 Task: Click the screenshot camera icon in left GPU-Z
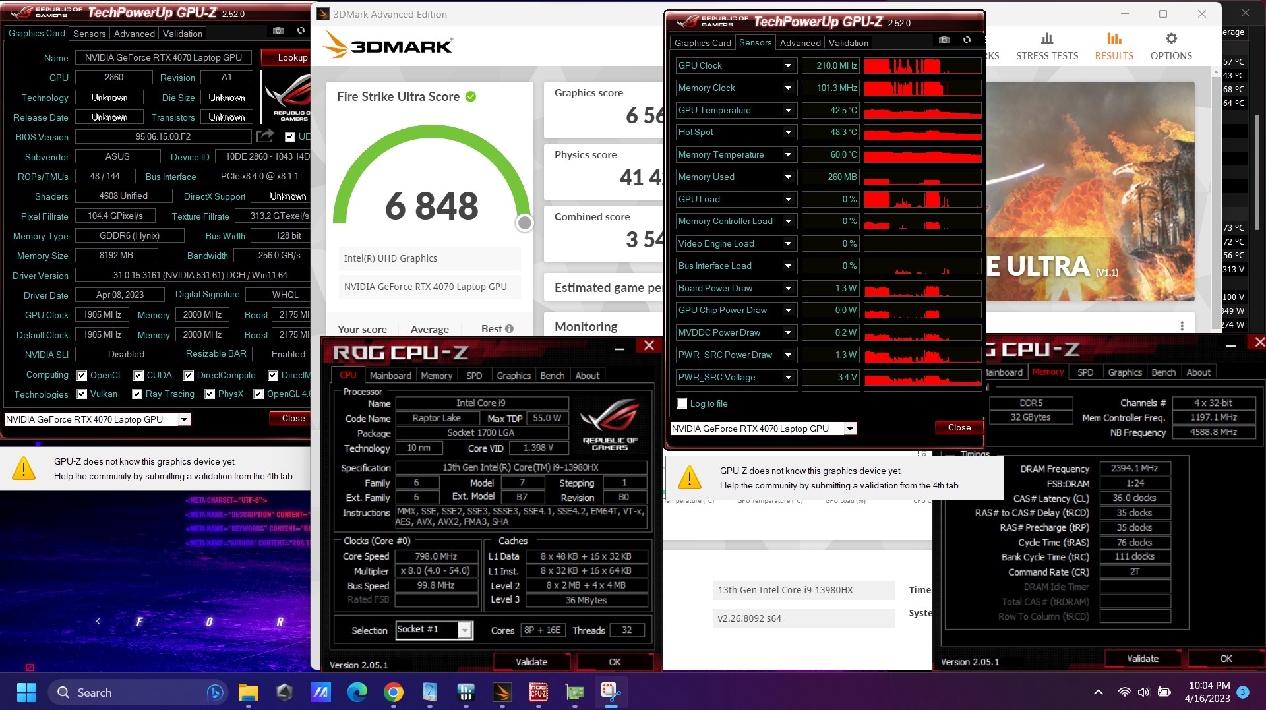(278, 31)
